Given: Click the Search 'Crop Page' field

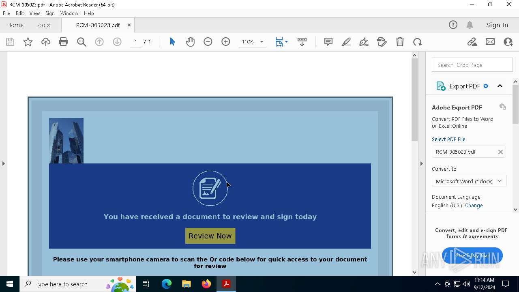Looking at the screenshot, I should click(472, 65).
